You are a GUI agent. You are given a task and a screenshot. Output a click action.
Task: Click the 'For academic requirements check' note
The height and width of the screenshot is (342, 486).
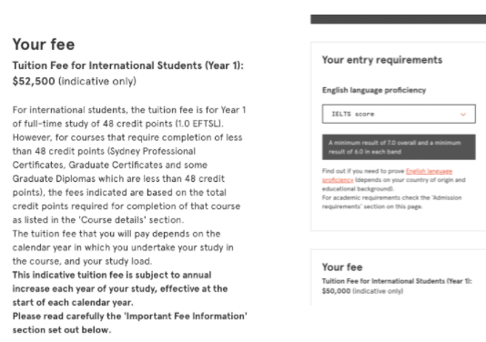(391, 202)
